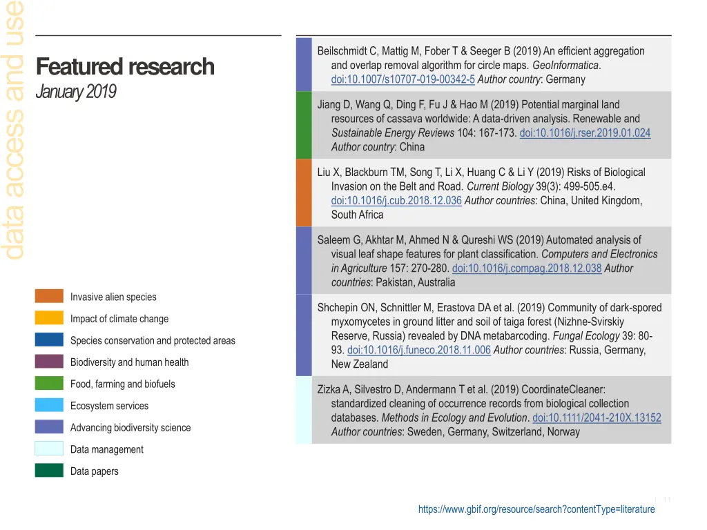Select the green Food, farming and biofuels swatch

[49, 384]
